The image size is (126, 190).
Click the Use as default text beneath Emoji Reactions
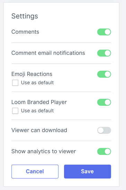click(x=37, y=83)
